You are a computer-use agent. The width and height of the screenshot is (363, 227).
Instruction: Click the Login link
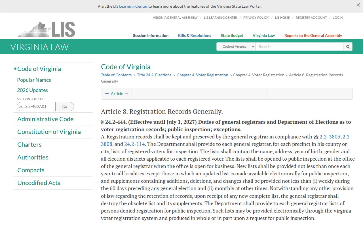pyautogui.click(x=337, y=18)
